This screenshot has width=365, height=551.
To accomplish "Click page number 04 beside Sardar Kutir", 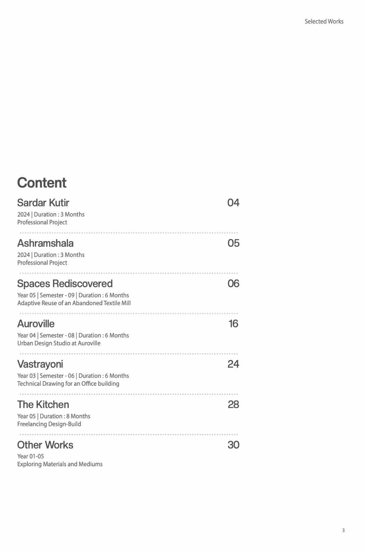I will click(233, 202).
